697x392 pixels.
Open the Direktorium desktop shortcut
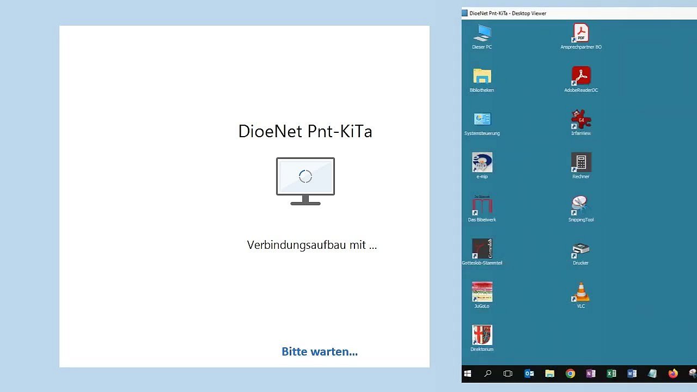[482, 335]
